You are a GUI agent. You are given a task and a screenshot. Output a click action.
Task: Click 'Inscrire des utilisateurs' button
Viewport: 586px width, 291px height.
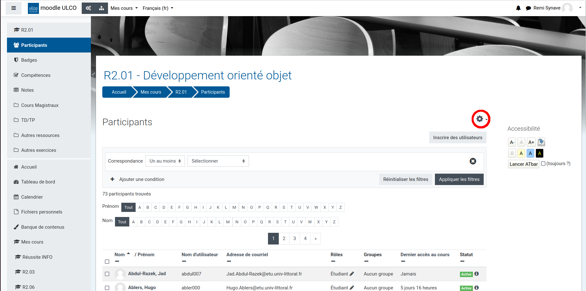(457, 138)
